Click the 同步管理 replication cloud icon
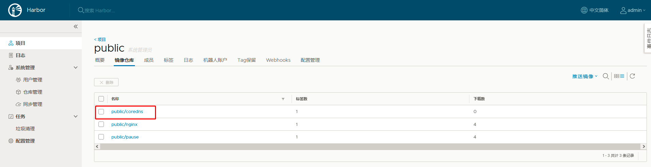Screen dimensions: 651x167 tap(18, 104)
